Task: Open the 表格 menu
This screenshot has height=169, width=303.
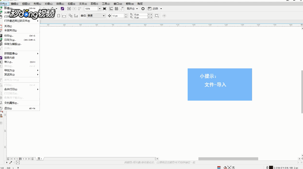Action: click(94, 4)
